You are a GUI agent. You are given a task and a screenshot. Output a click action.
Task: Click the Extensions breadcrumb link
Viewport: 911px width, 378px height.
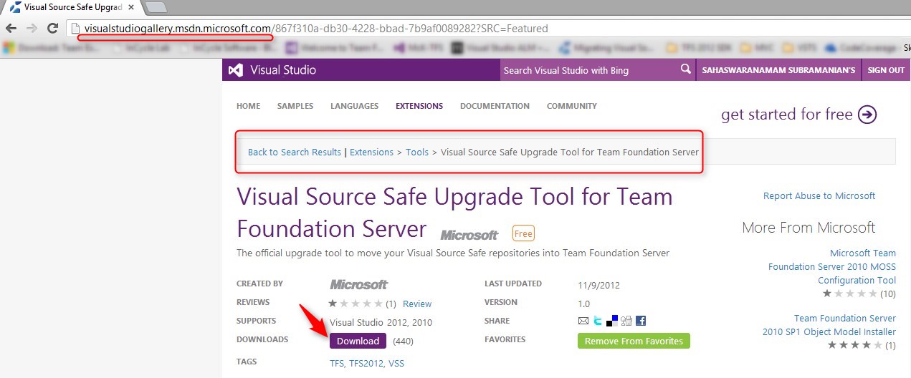371,152
